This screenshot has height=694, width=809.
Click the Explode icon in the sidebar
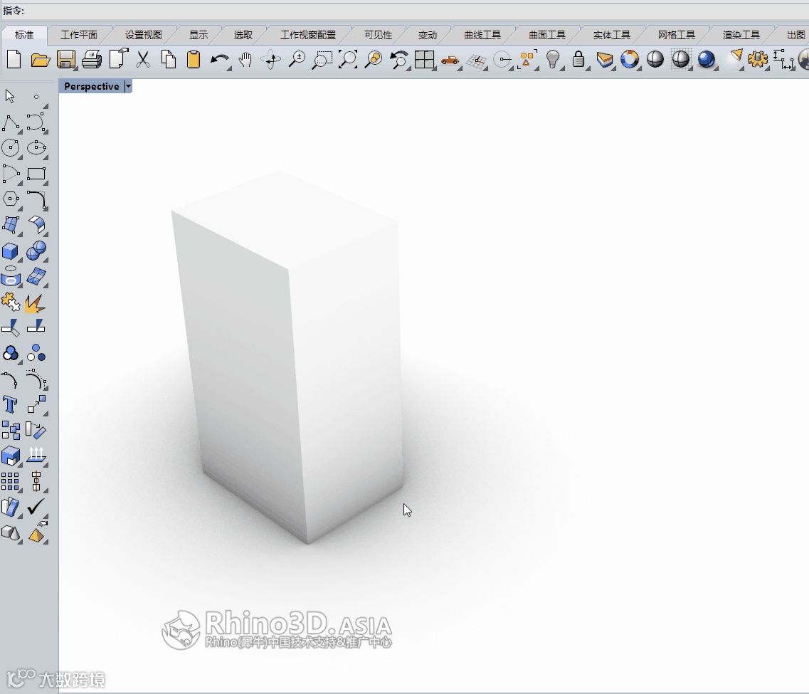[35, 303]
